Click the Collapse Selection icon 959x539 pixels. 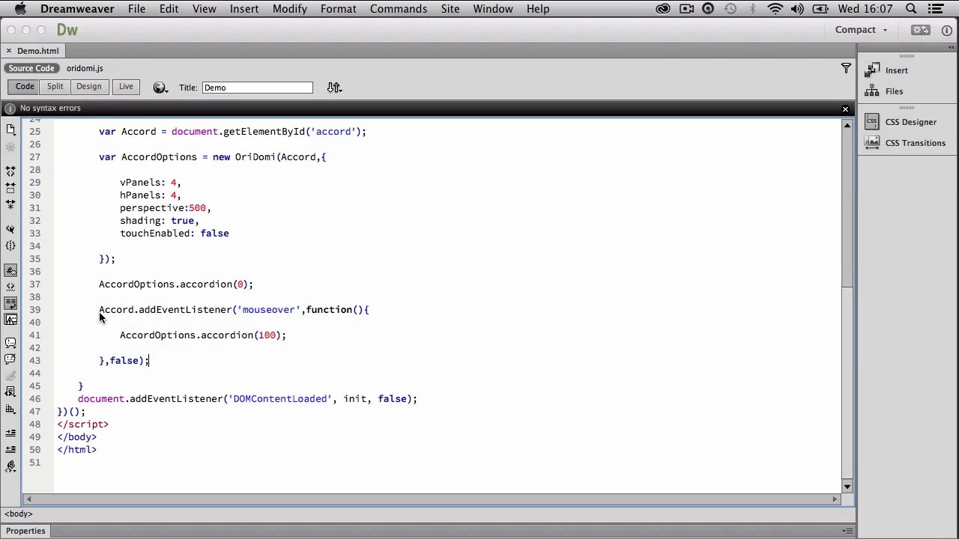coord(10,188)
